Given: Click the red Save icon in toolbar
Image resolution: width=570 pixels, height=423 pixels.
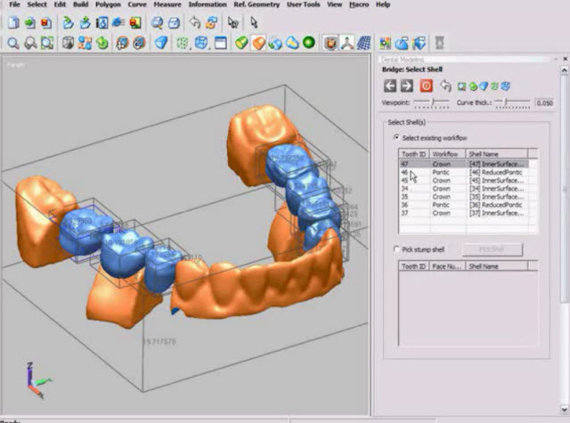Looking at the screenshot, I should (x=45, y=23).
